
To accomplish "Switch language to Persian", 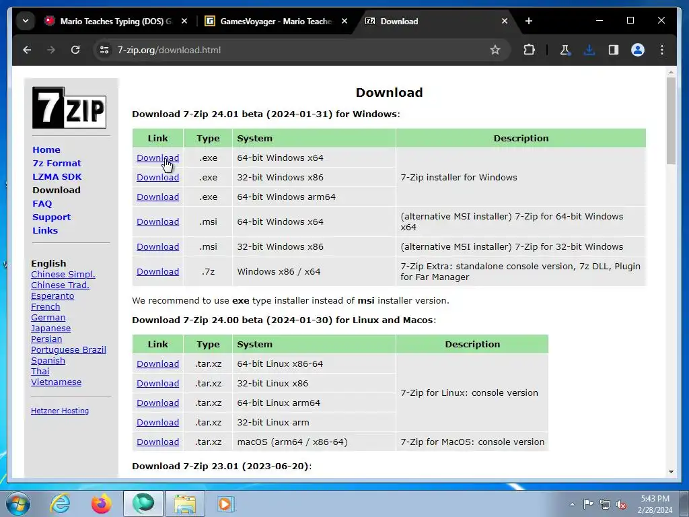I will pyautogui.click(x=46, y=339).
